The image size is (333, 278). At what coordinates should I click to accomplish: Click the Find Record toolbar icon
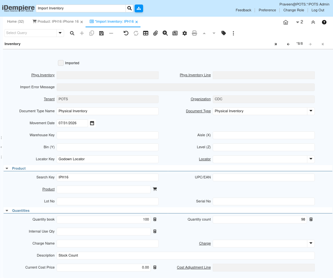(72, 33)
